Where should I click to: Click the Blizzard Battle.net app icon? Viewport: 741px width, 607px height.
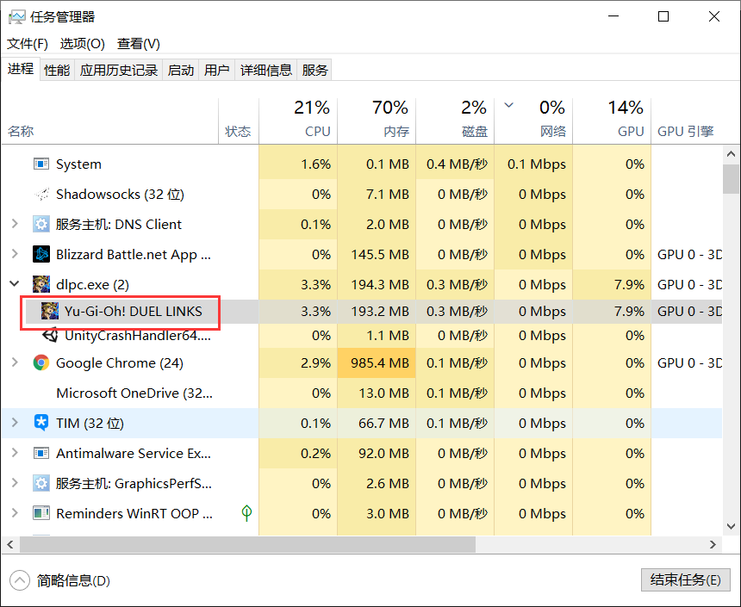coord(41,254)
